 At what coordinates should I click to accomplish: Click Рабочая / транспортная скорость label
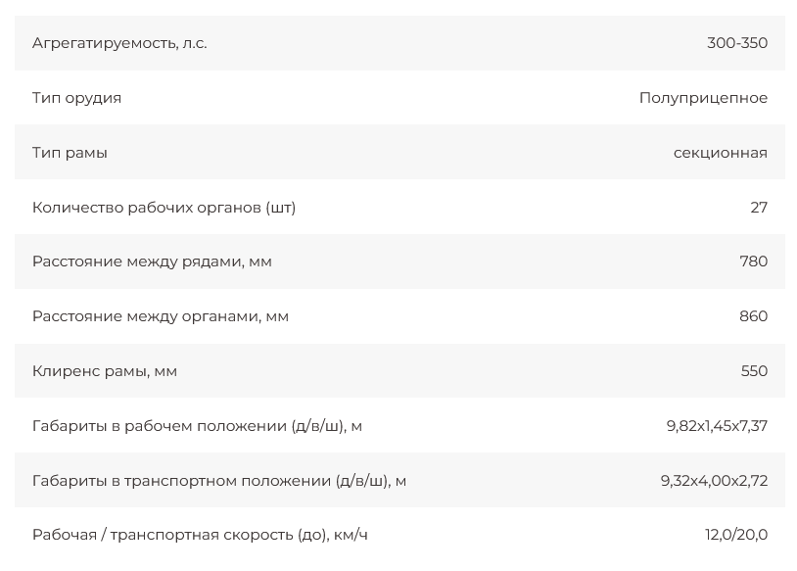pyautogui.click(x=200, y=535)
